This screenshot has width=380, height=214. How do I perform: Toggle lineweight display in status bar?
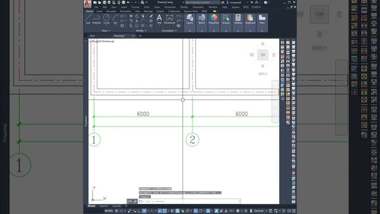click(x=173, y=211)
